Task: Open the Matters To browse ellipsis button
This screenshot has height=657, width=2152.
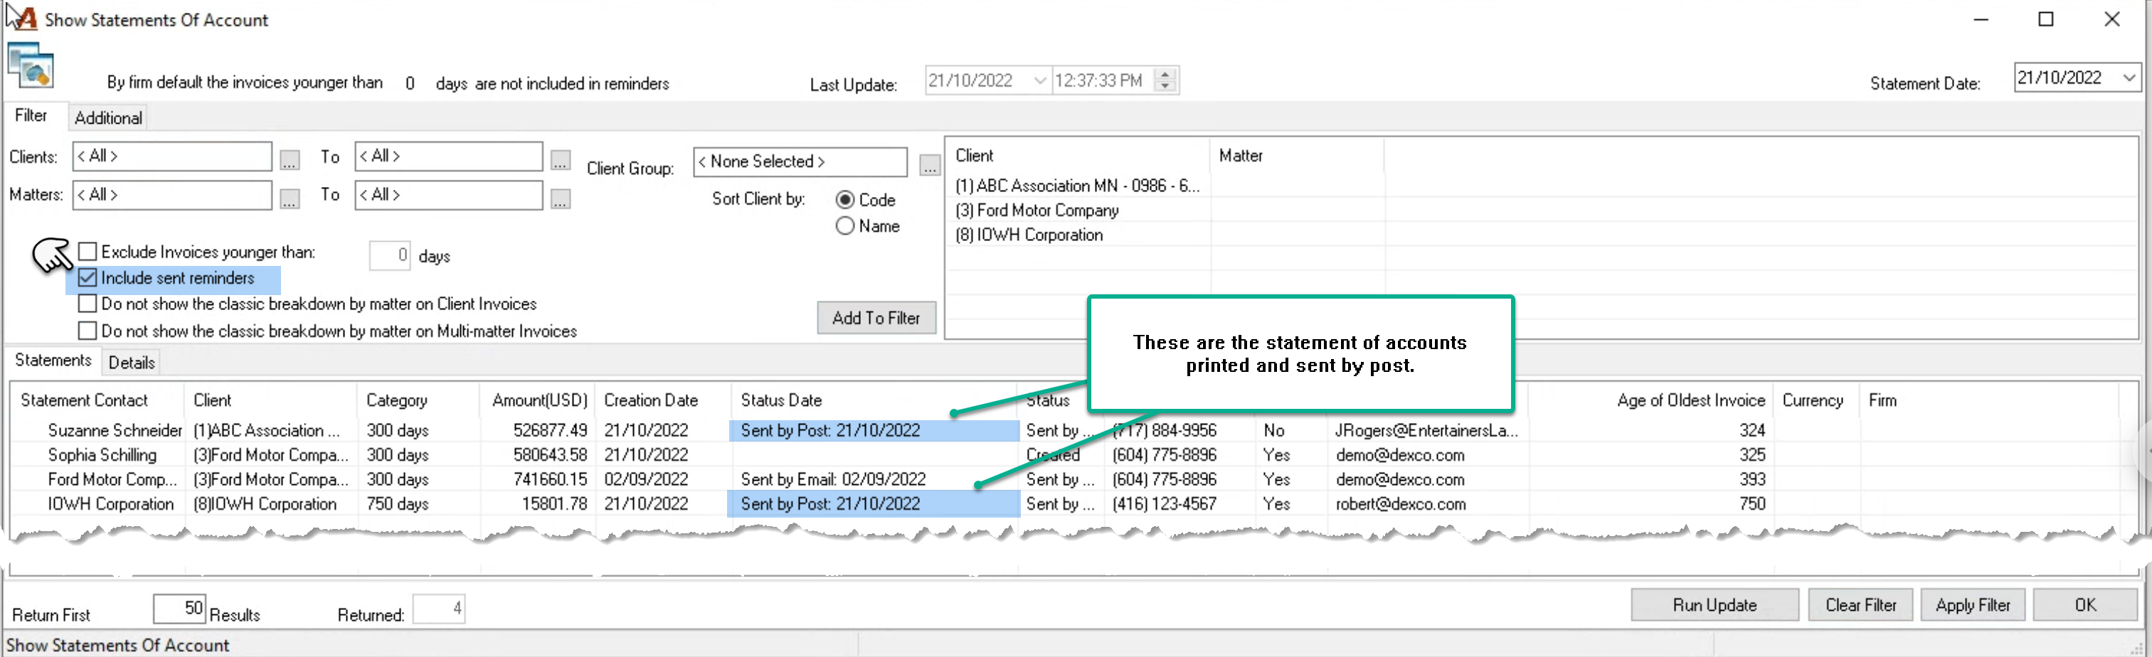Action: (x=561, y=198)
